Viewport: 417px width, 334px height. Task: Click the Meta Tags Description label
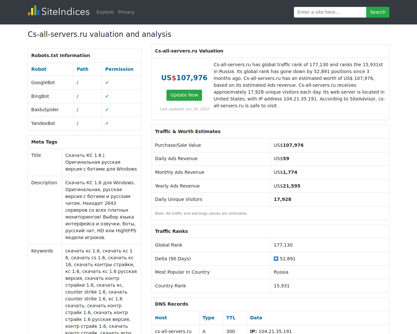point(44,183)
